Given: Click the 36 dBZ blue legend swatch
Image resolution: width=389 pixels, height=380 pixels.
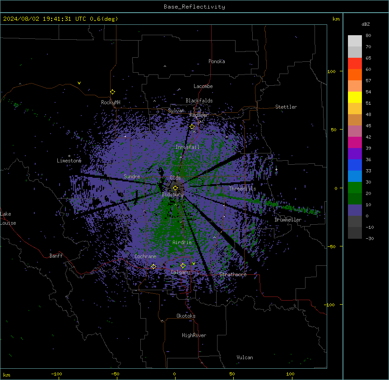Looking at the screenshot, I should (355, 165).
